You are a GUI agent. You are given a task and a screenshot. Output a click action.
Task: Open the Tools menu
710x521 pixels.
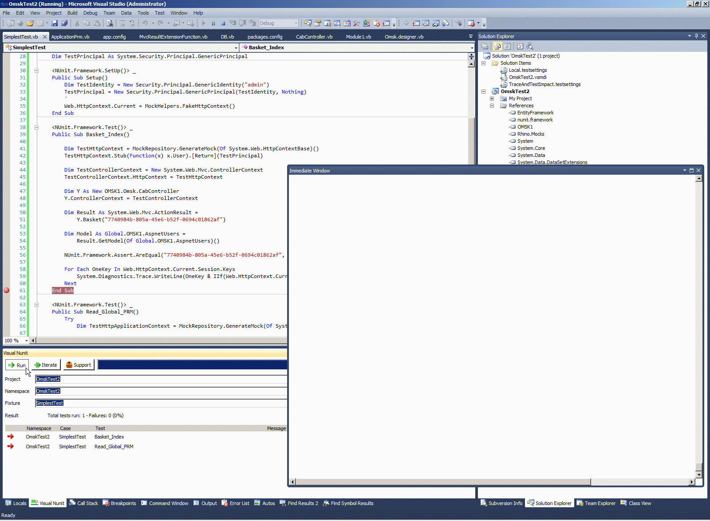coord(143,13)
